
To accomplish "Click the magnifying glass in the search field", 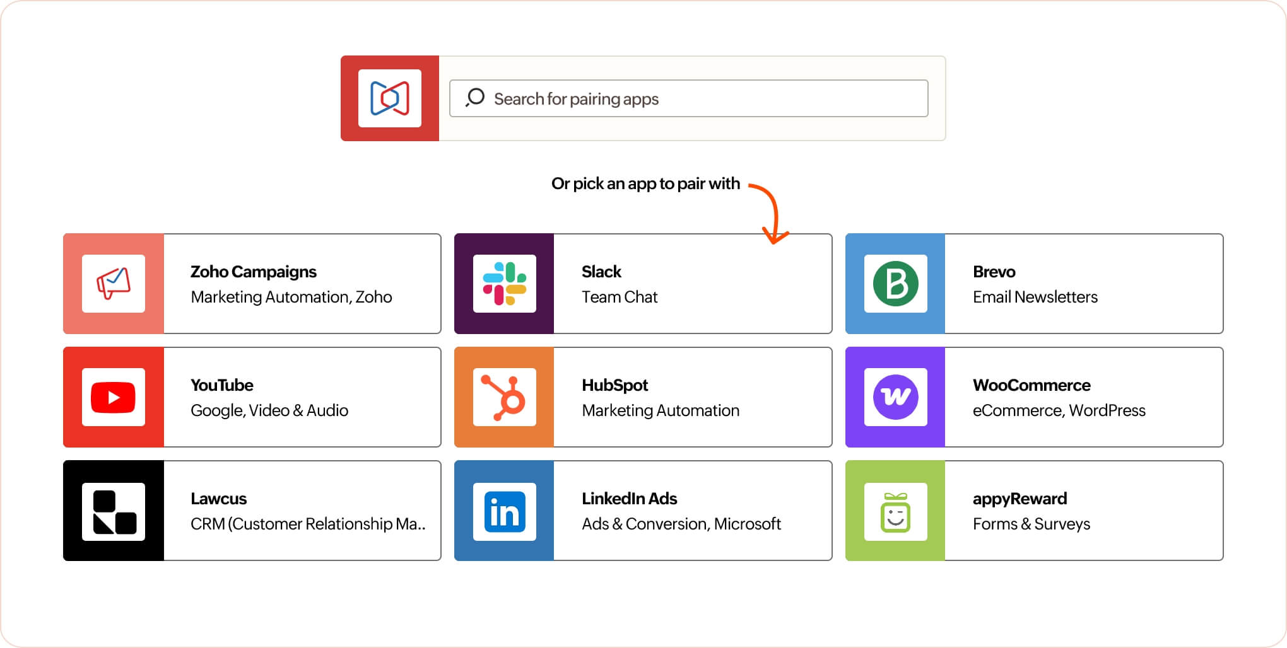I will (473, 98).
